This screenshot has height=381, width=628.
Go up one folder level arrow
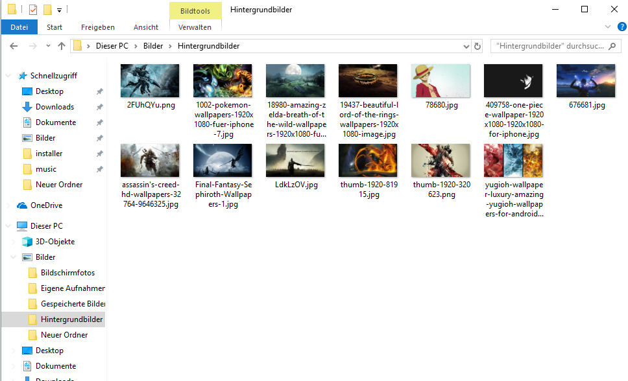tap(61, 46)
